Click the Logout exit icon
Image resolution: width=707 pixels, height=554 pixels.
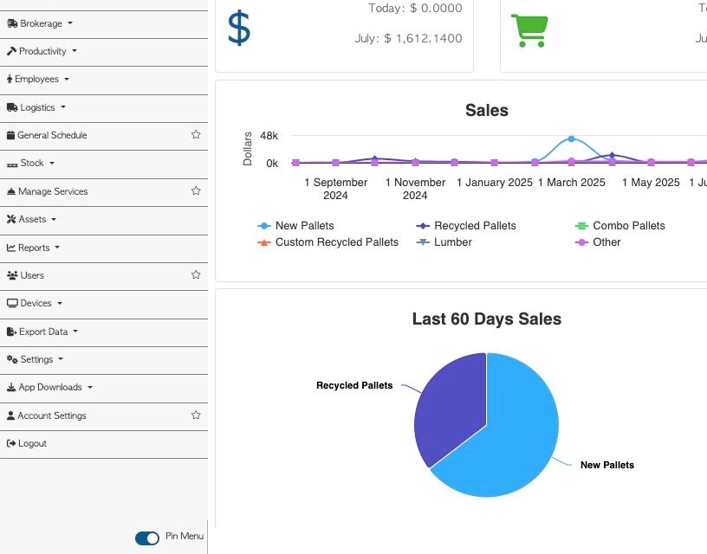point(11,444)
